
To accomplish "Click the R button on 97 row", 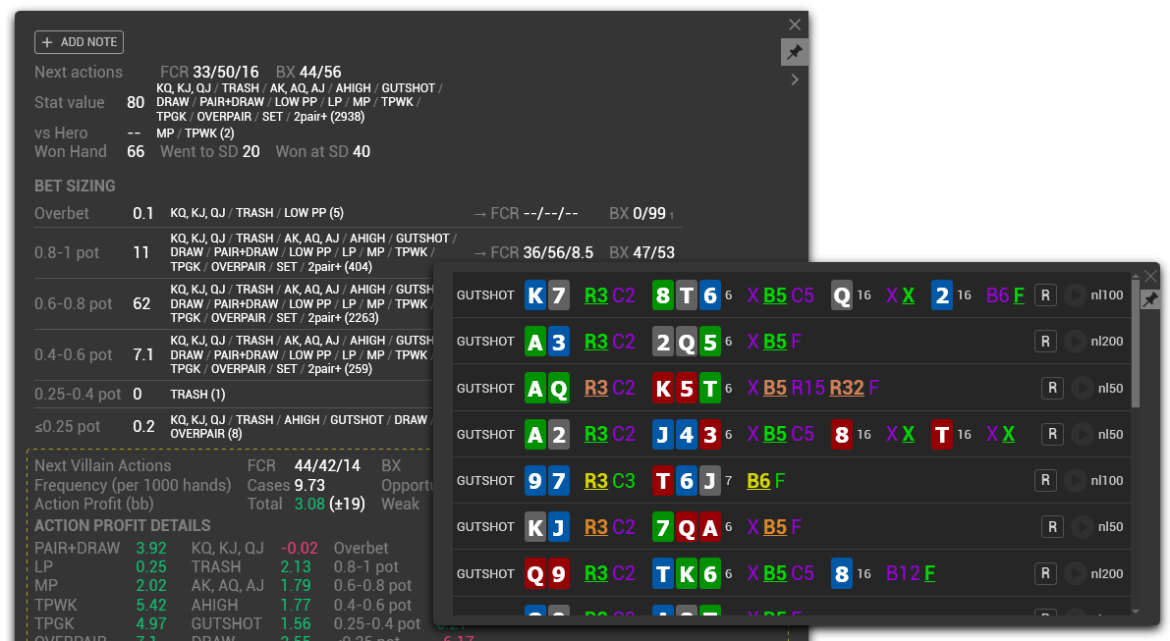I will 1045,481.
